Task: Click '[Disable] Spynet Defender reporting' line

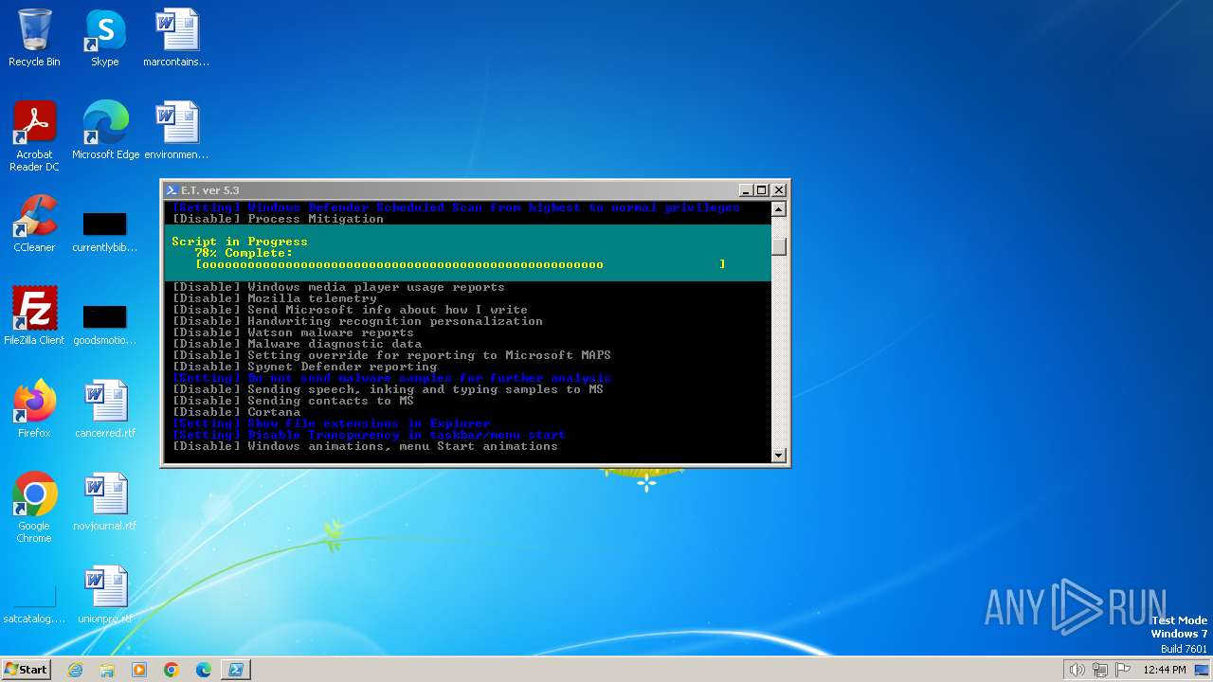Action: click(x=305, y=367)
